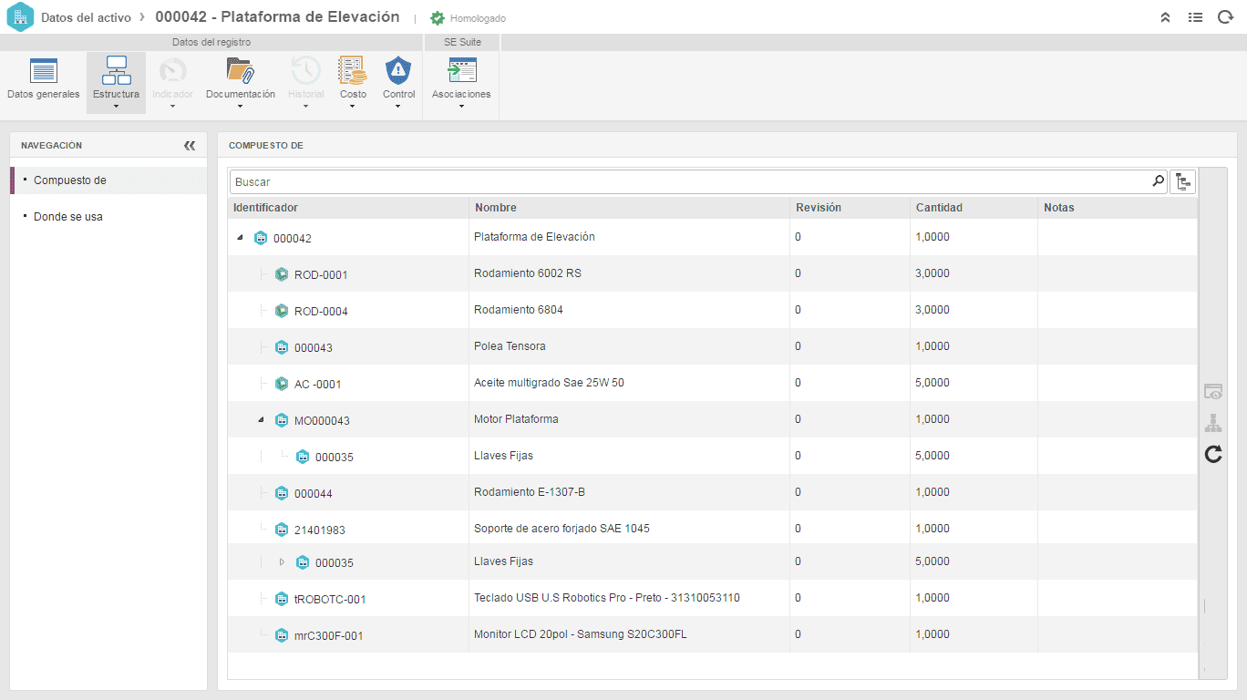Click collapse-up double chevron in header
The width and height of the screenshot is (1247, 700).
click(1165, 17)
